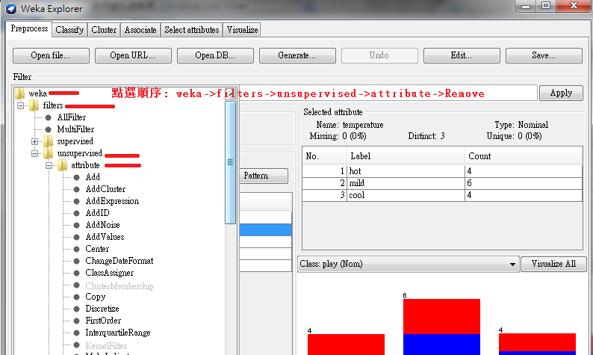Expand the supervised tree node
This screenshot has height=355, width=593.
point(34,141)
